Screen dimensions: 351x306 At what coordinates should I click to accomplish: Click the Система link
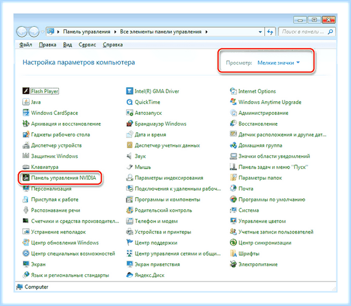pos(249,210)
